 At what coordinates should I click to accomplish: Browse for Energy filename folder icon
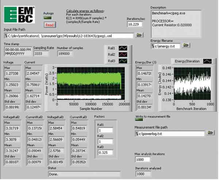click(x=186, y=45)
